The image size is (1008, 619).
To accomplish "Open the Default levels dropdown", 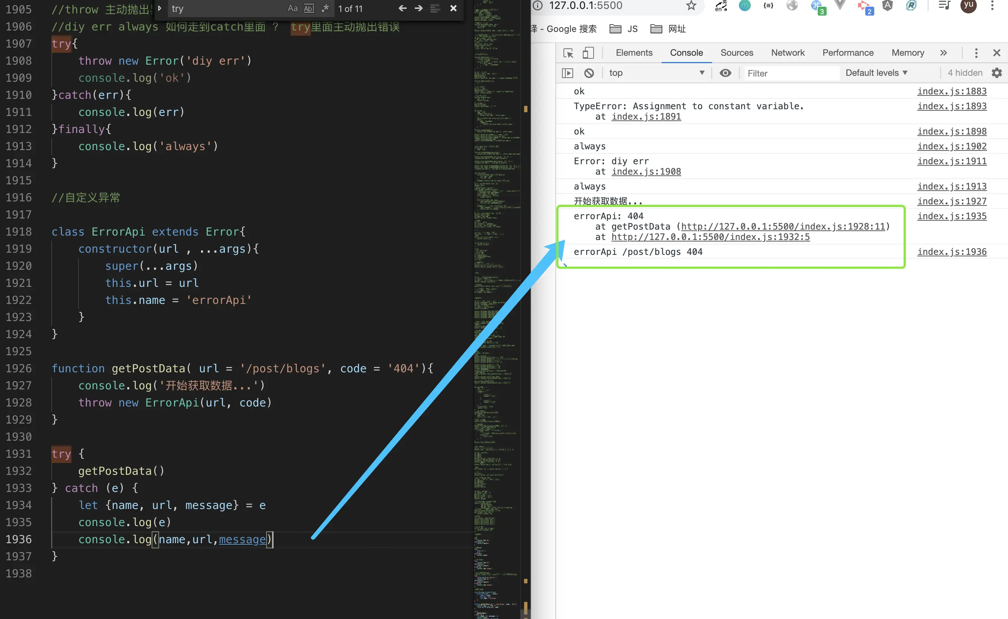I will pyautogui.click(x=876, y=73).
